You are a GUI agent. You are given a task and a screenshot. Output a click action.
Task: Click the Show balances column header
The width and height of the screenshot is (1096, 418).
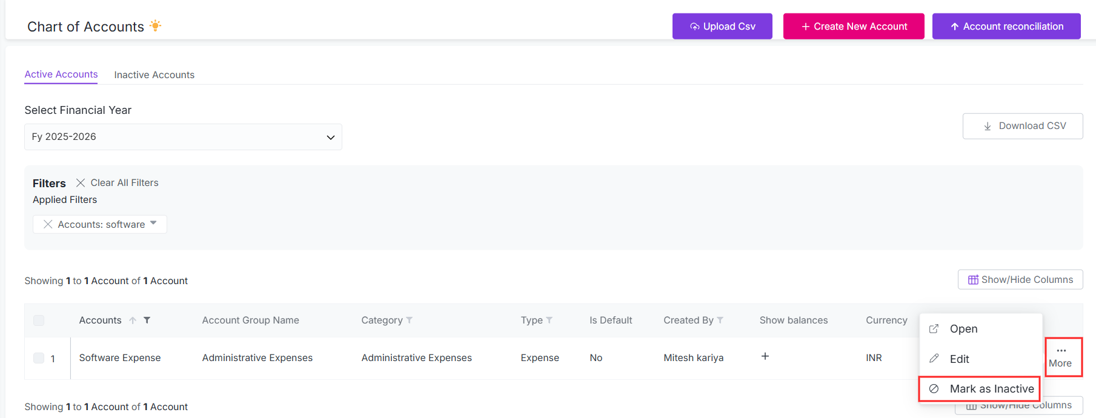tap(794, 320)
